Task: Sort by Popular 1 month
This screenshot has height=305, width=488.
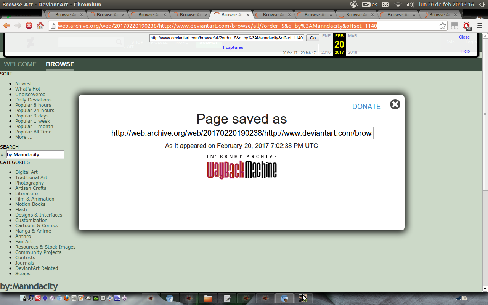Action: [34, 127]
